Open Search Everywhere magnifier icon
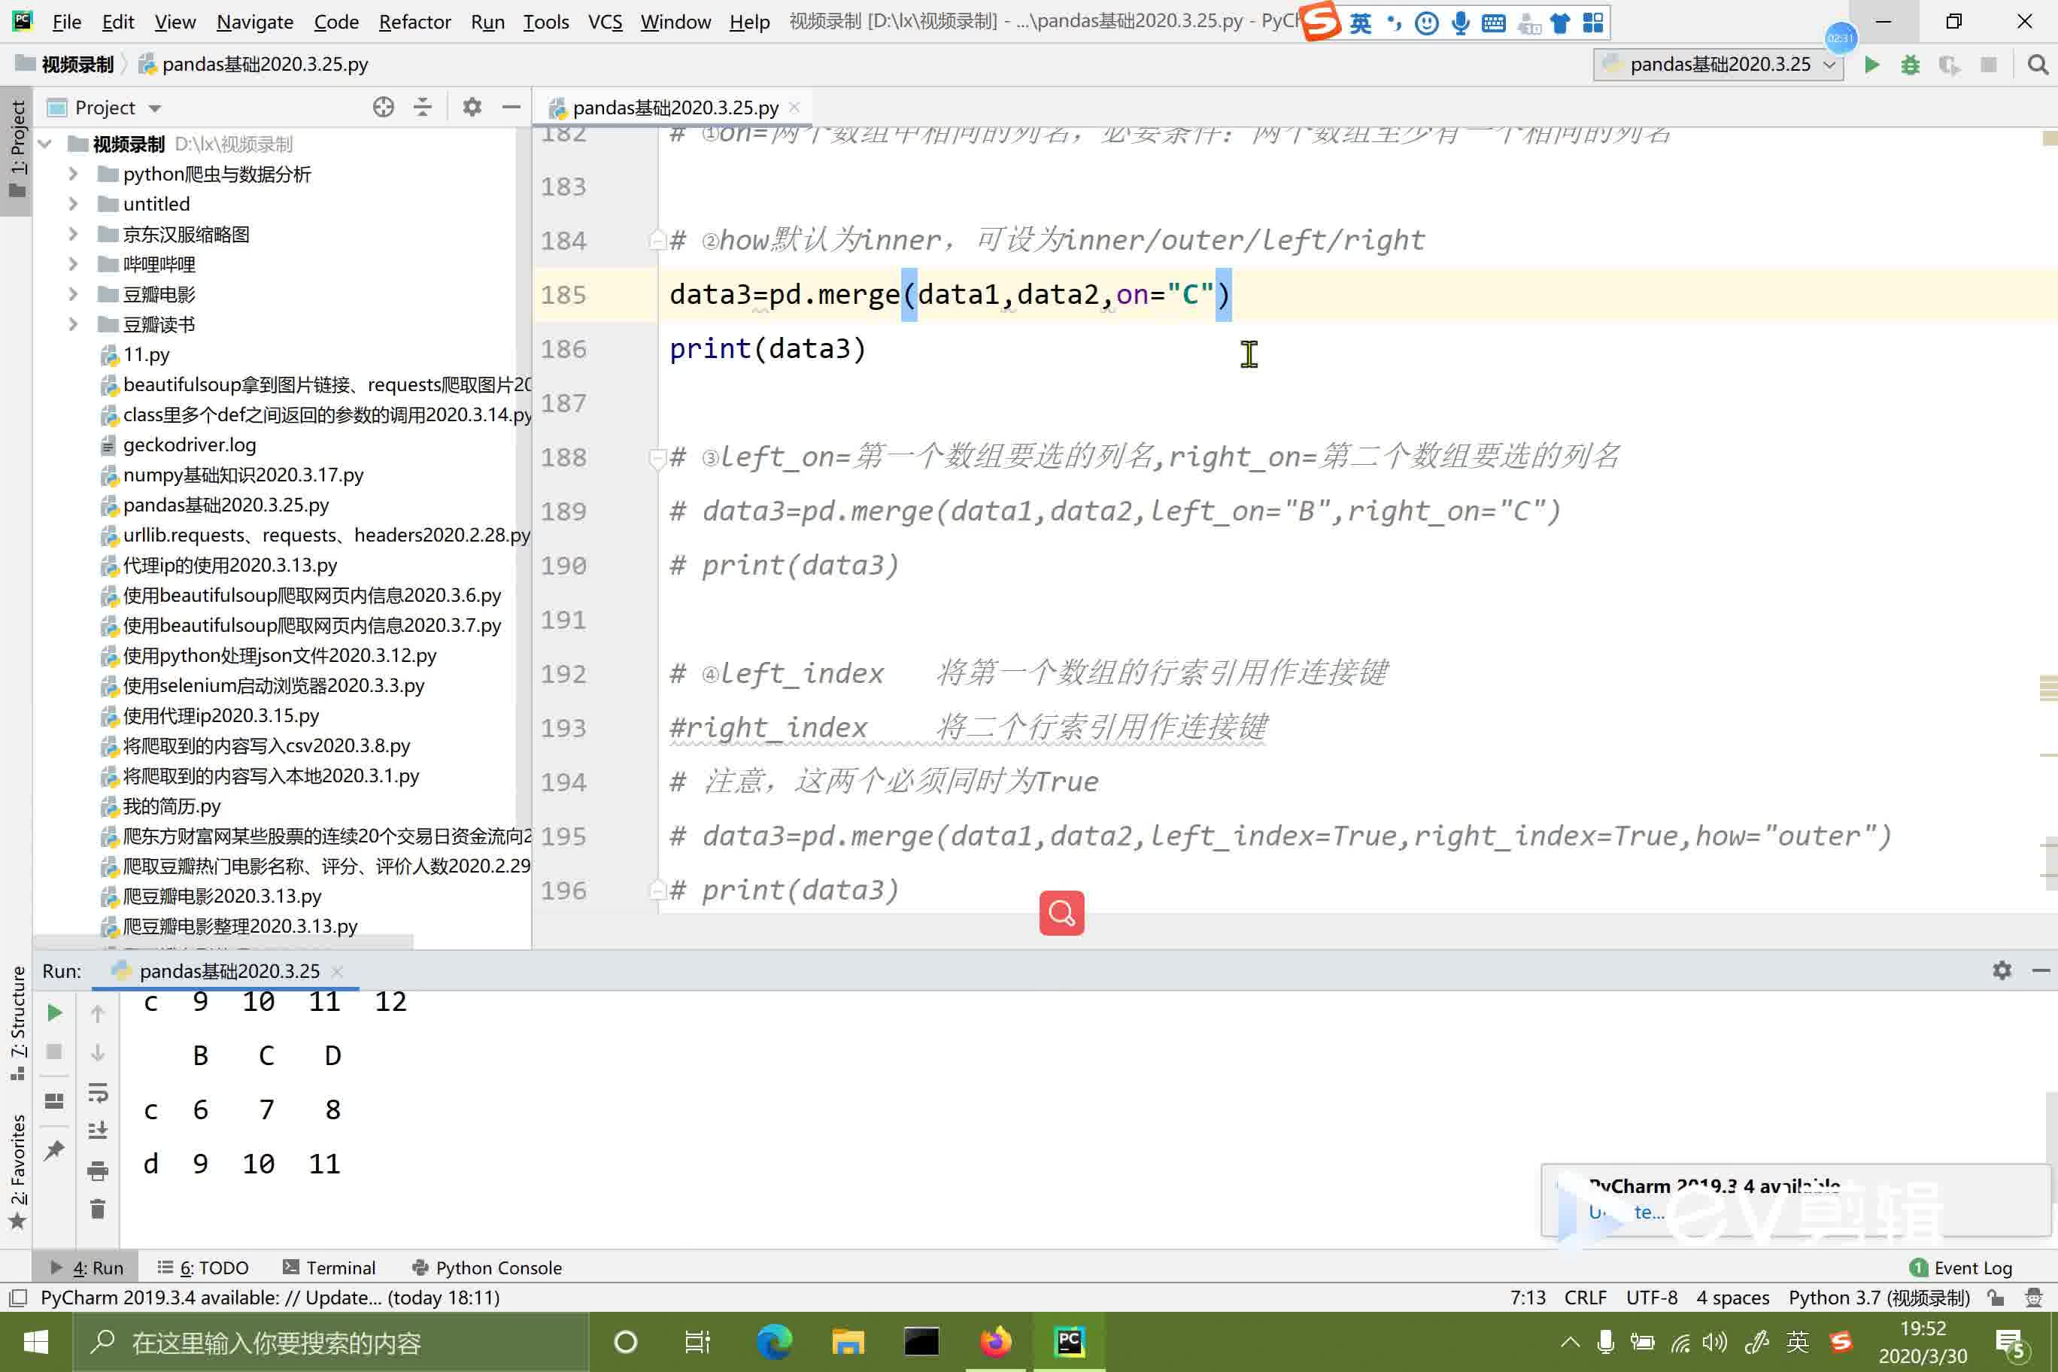This screenshot has height=1372, width=2058. tap(2037, 65)
